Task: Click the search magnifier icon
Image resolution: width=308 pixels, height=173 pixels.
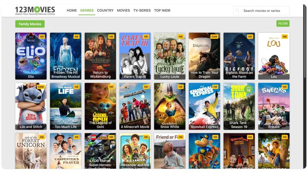Action: pos(237,10)
